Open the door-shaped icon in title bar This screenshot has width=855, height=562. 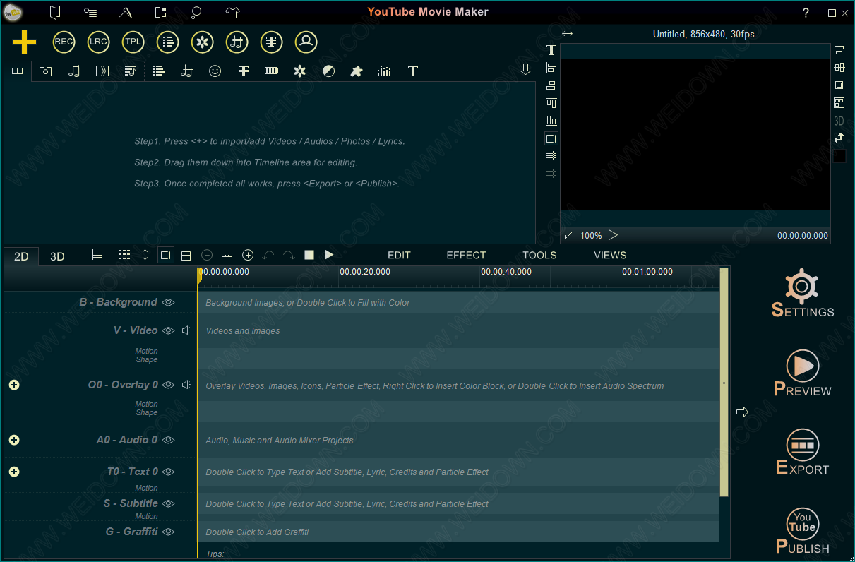click(x=56, y=12)
